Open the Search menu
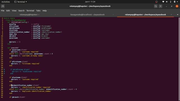 pyautogui.click(x=21, y=11)
